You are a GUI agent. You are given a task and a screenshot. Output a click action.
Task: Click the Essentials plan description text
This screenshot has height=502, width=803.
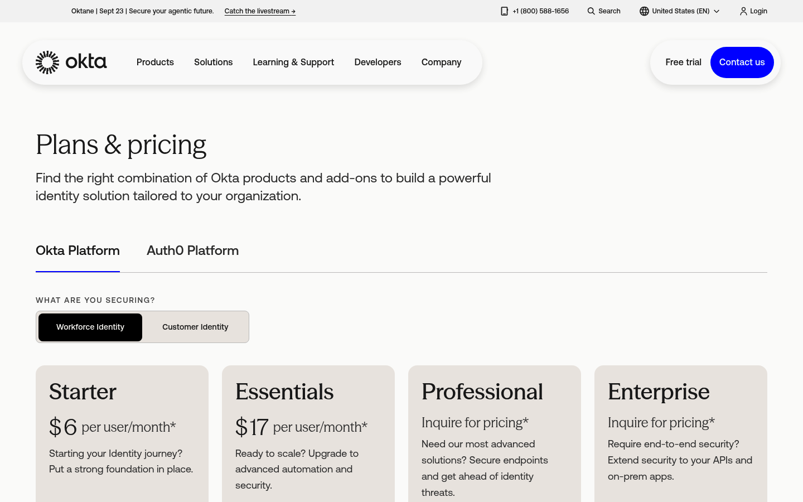(x=297, y=469)
